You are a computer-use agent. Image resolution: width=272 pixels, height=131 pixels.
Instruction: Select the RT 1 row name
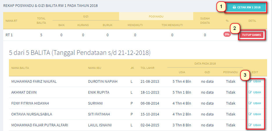coord(9,35)
